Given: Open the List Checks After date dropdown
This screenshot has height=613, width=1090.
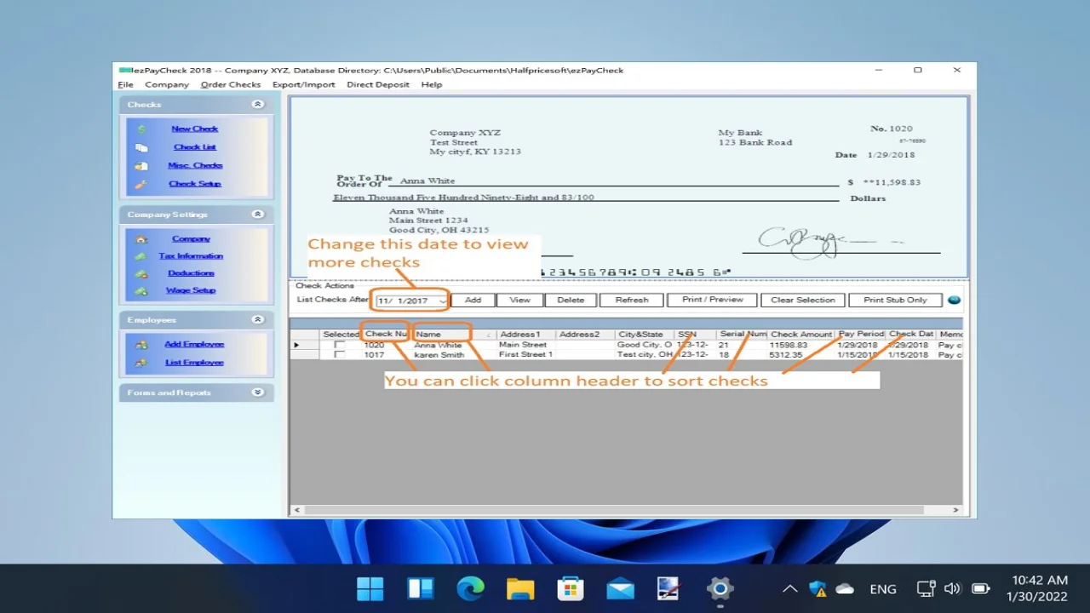Looking at the screenshot, I should point(442,301).
